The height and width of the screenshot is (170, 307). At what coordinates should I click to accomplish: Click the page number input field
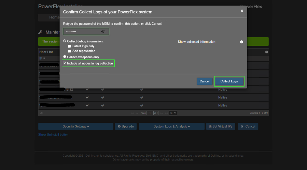(x=150, y=113)
